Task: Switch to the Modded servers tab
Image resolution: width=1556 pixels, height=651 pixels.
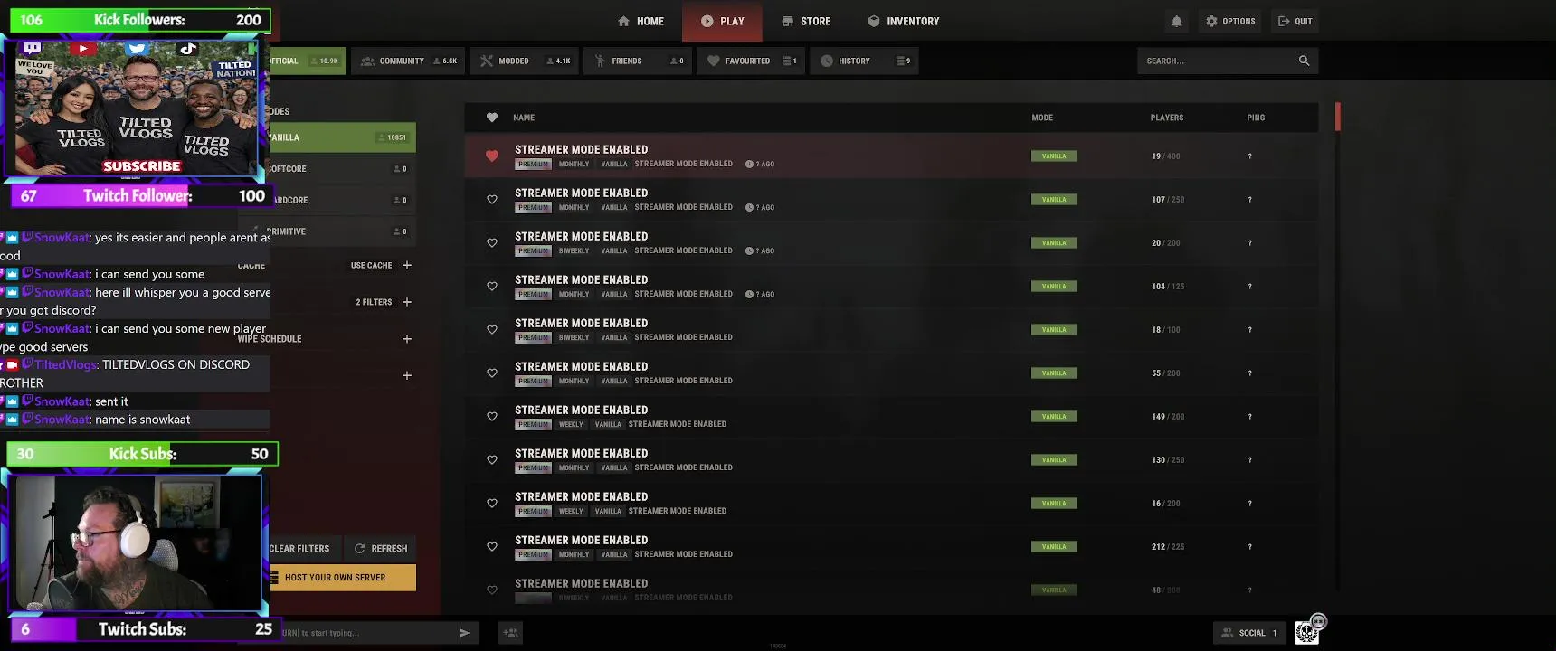Action: (x=526, y=61)
